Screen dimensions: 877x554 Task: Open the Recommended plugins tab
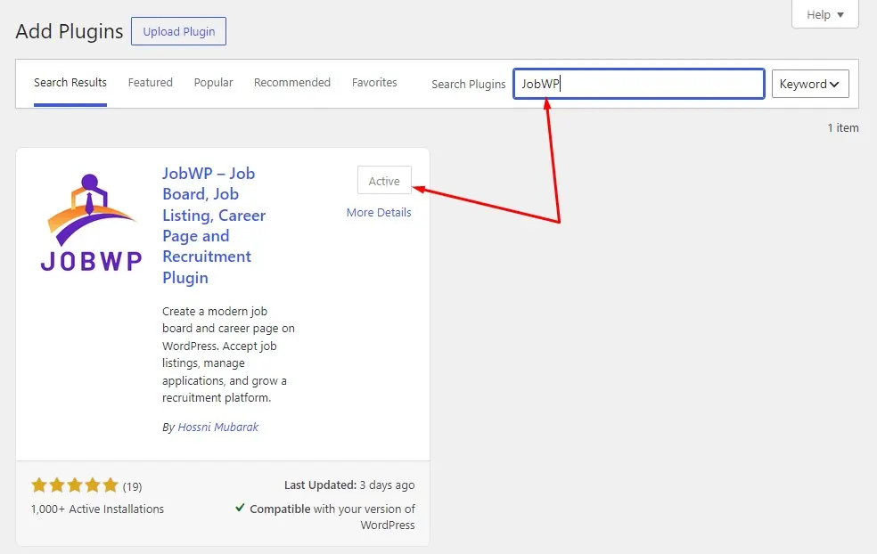(292, 83)
